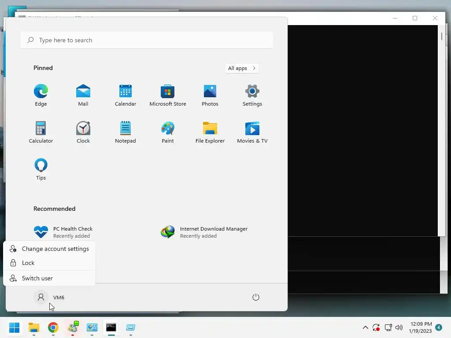Click the network tray icon

(x=388, y=327)
